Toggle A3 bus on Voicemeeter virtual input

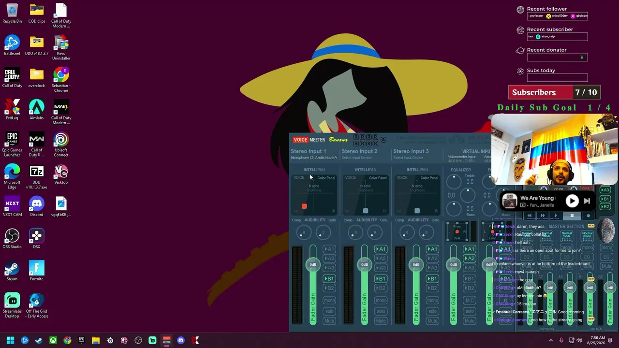(x=469, y=268)
